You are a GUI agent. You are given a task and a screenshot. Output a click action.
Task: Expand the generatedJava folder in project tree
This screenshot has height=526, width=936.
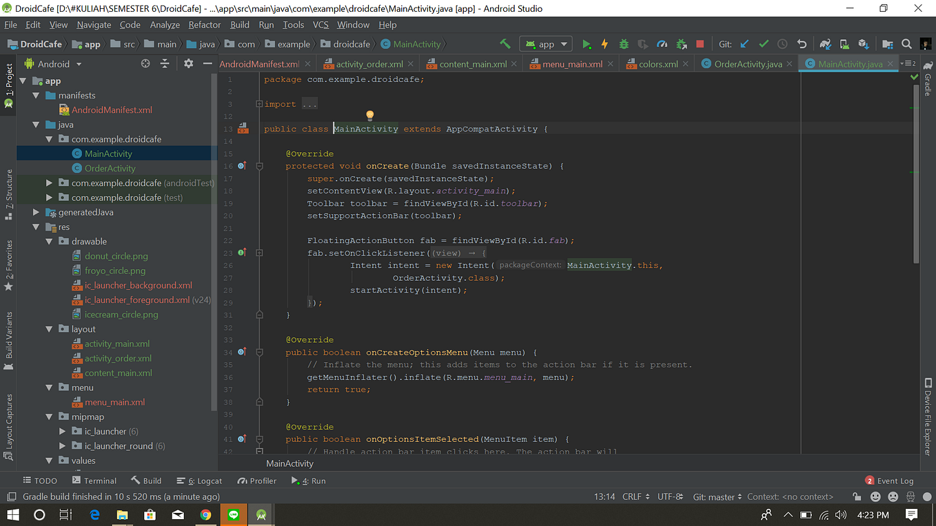[35, 212]
